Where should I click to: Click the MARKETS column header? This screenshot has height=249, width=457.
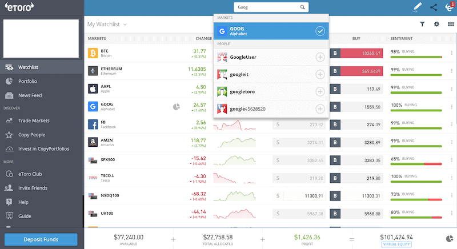(x=97, y=38)
